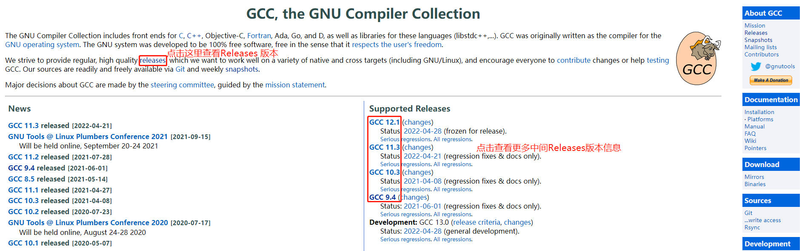Open Installation under Documentation
Viewport: 802px width, 251px height.
coord(759,112)
